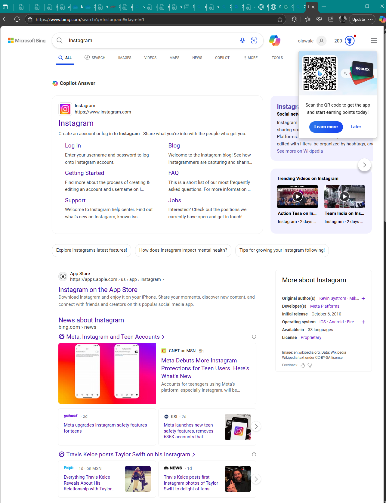
Task: Open visual search camera icon
Action: point(254,40)
